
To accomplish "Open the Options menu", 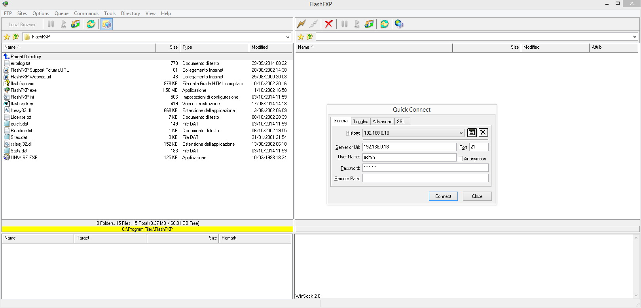I will point(41,13).
